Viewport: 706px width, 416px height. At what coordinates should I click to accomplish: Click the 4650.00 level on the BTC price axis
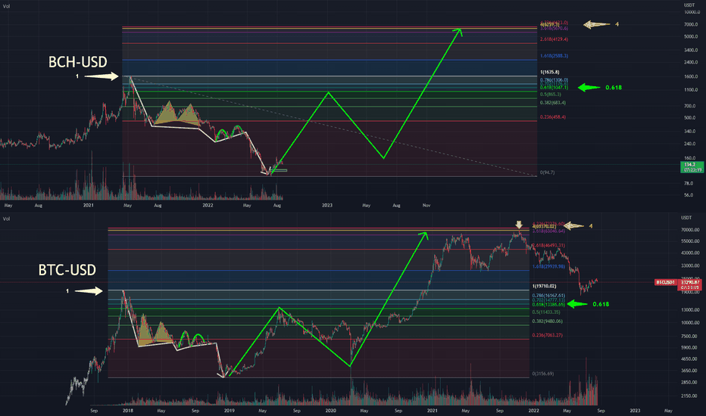tap(689, 359)
